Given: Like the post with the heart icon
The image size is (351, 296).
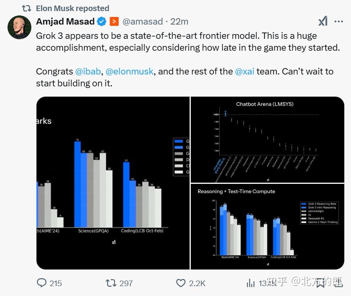Looking at the screenshot, I should (x=181, y=283).
